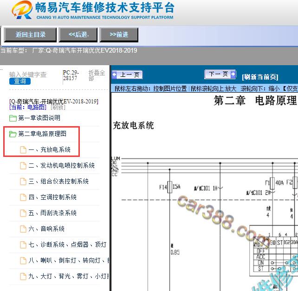This screenshot has height=291, width=298.
Task: Click the [当前:电路图] link
Action: (x=28, y=107)
